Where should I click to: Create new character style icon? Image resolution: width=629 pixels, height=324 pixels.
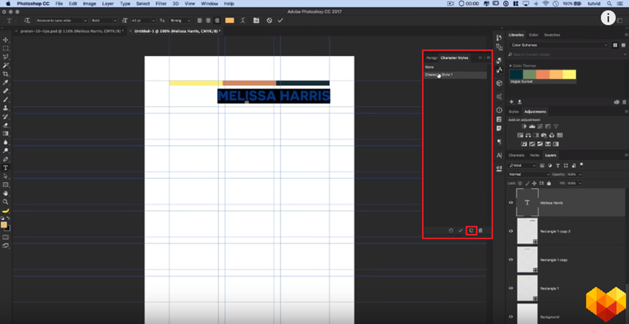[470, 230]
